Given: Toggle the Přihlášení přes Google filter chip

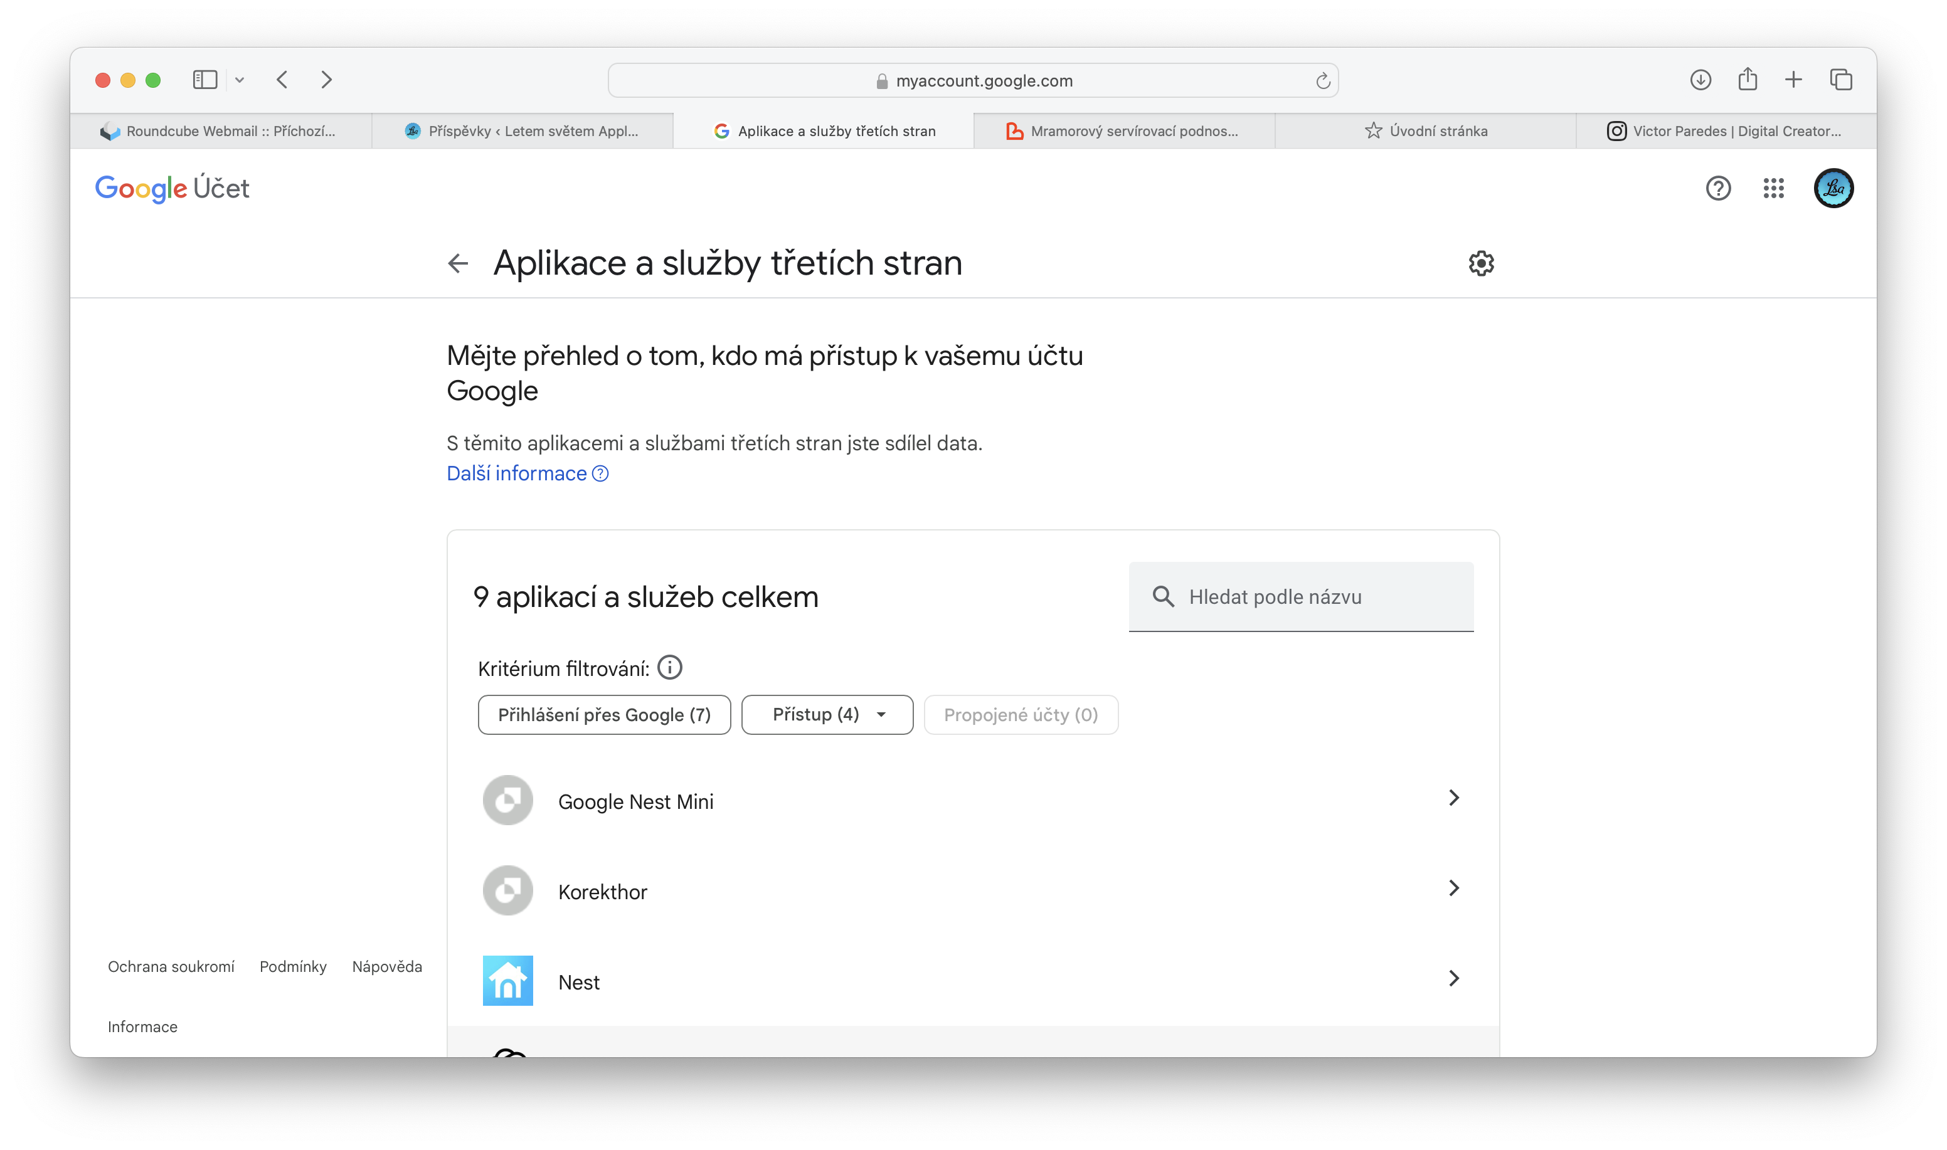Looking at the screenshot, I should coord(605,714).
